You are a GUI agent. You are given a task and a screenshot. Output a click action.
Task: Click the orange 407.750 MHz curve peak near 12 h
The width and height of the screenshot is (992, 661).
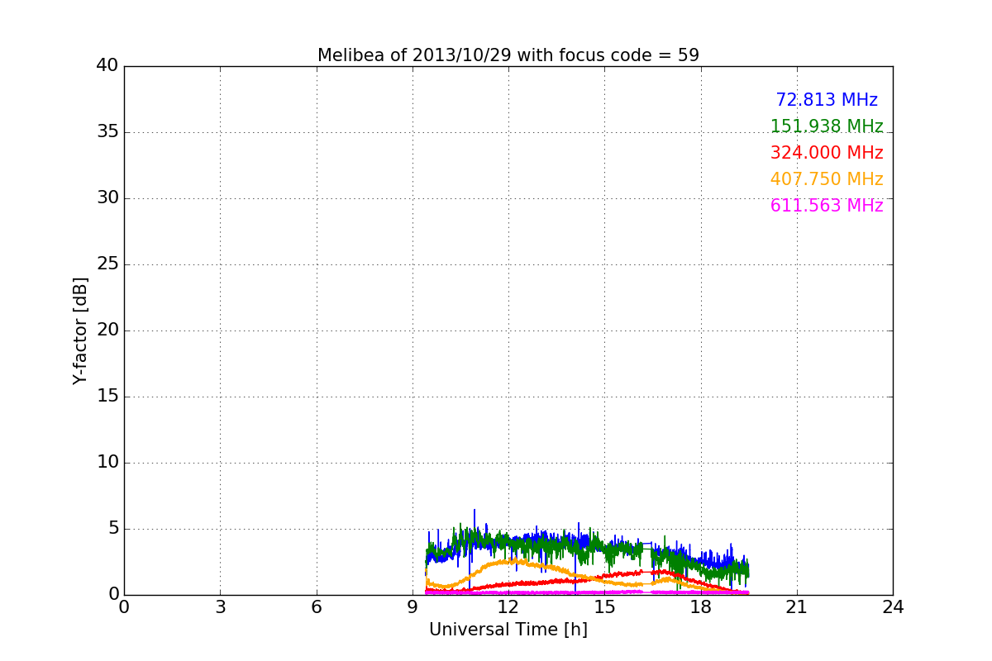tap(514, 561)
